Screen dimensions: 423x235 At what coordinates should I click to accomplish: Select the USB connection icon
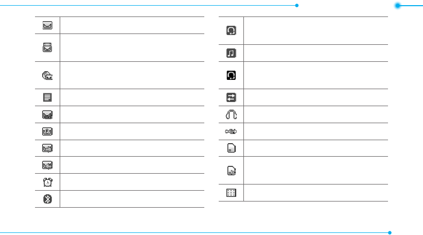[x=231, y=131]
